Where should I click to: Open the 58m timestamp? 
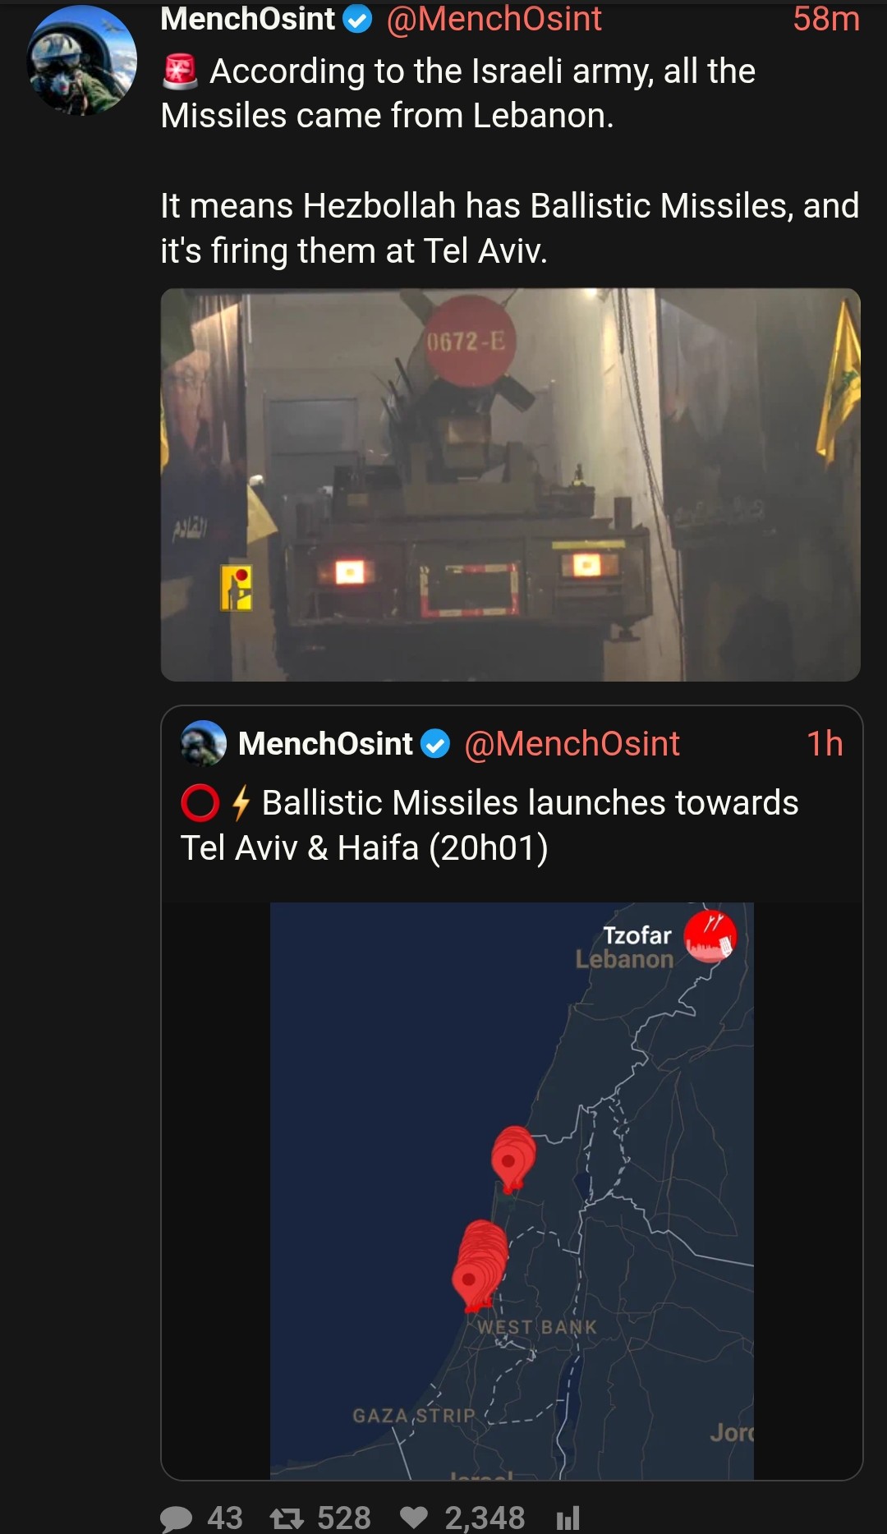pyautogui.click(x=826, y=19)
